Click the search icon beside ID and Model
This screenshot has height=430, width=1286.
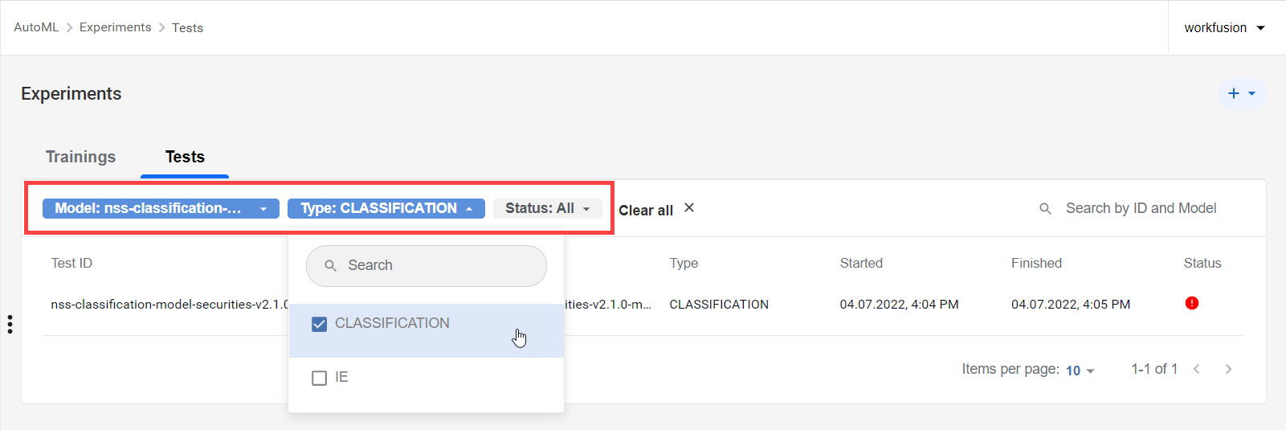[x=1045, y=209]
